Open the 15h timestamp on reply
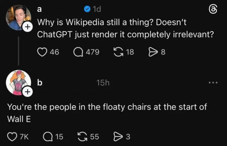This screenshot has width=227, height=146. tap(103, 82)
